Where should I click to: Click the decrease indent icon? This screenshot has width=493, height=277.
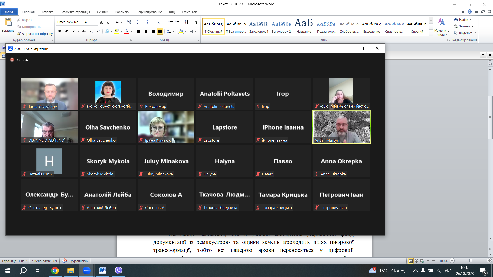[x=170, y=22]
